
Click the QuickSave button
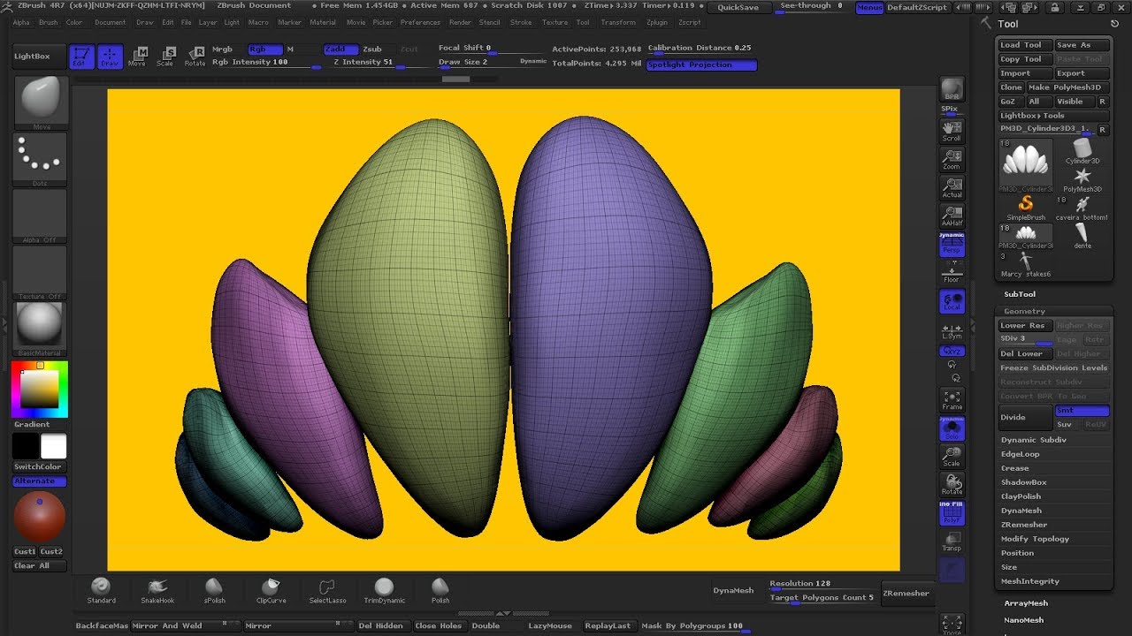(738, 7)
